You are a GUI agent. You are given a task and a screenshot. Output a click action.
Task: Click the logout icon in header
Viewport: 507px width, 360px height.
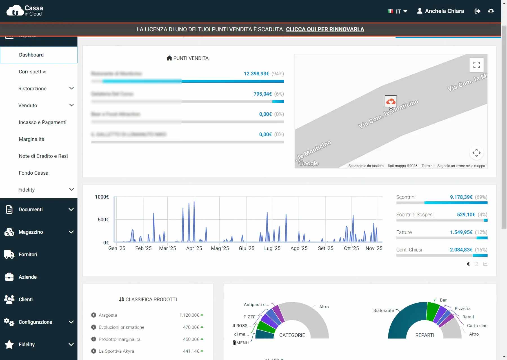tap(477, 11)
